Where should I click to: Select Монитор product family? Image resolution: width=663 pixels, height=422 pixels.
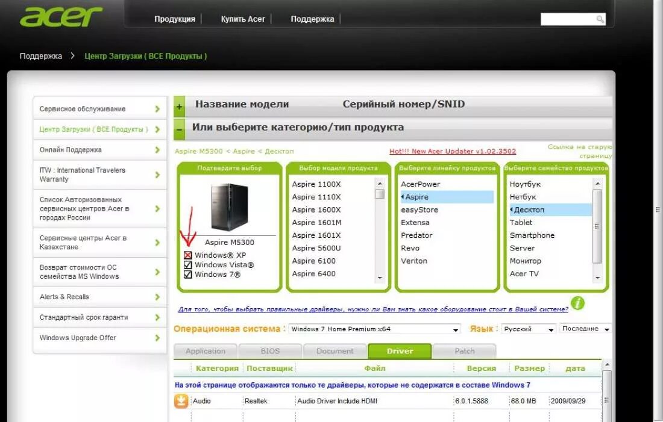tap(526, 261)
